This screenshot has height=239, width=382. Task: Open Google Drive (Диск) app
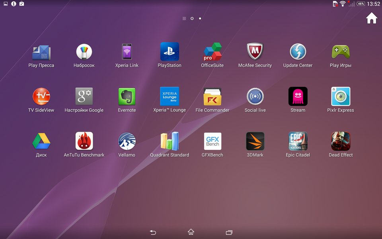click(41, 141)
